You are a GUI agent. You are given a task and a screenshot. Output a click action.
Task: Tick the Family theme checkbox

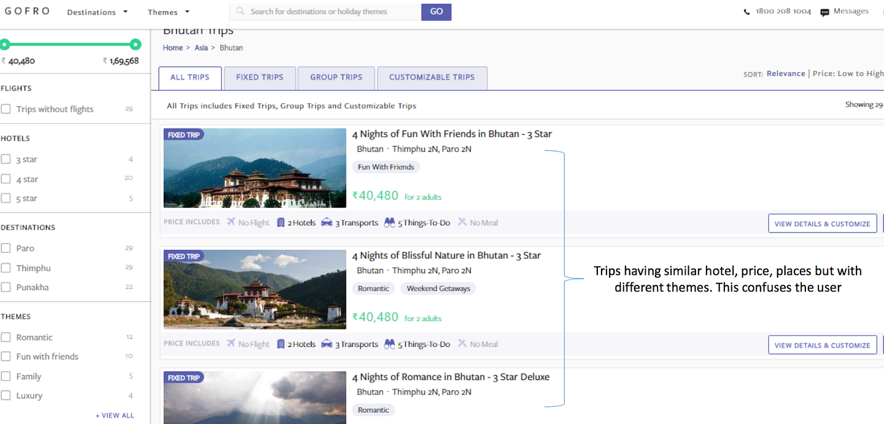(6, 376)
